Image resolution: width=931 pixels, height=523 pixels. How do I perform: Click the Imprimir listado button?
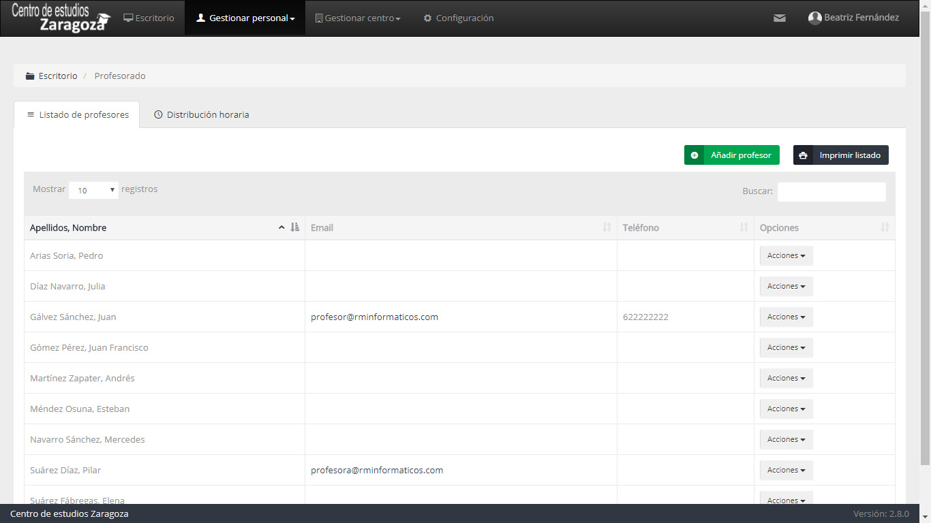click(x=841, y=155)
